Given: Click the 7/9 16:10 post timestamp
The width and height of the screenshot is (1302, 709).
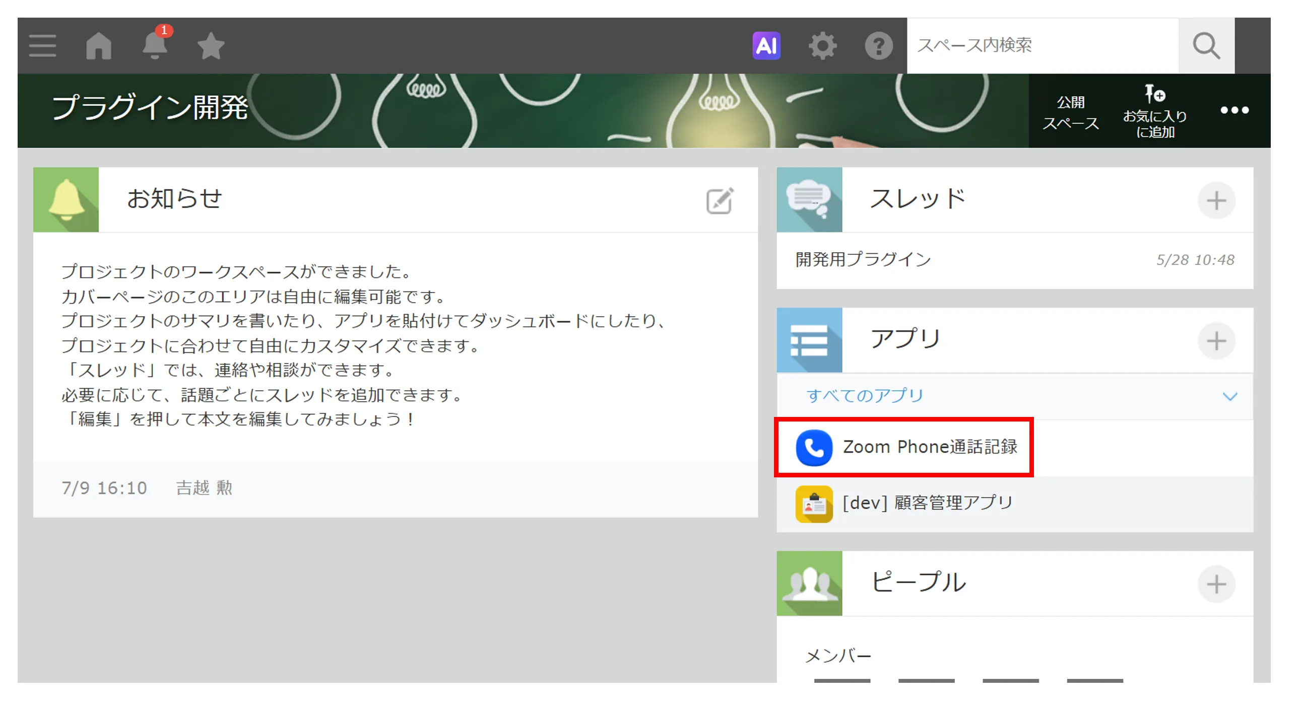Looking at the screenshot, I should (x=104, y=488).
